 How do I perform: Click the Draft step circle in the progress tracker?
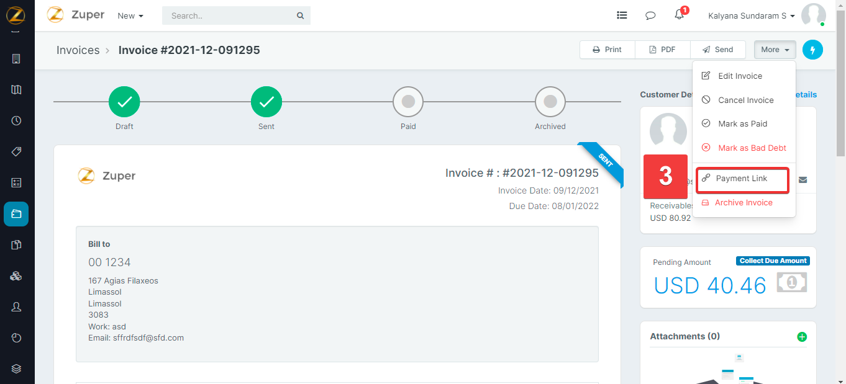(x=124, y=102)
